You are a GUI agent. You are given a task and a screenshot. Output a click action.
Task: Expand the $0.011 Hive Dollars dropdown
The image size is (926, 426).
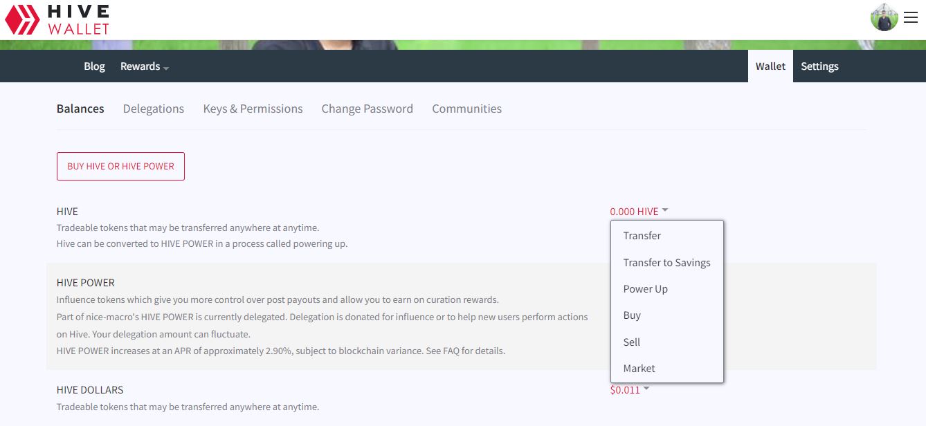630,389
